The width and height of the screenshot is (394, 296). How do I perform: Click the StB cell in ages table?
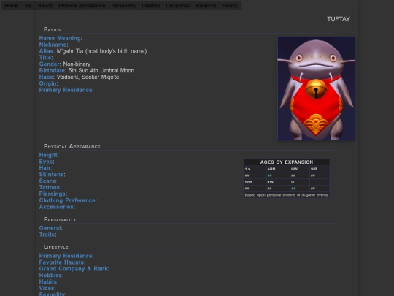point(320,169)
